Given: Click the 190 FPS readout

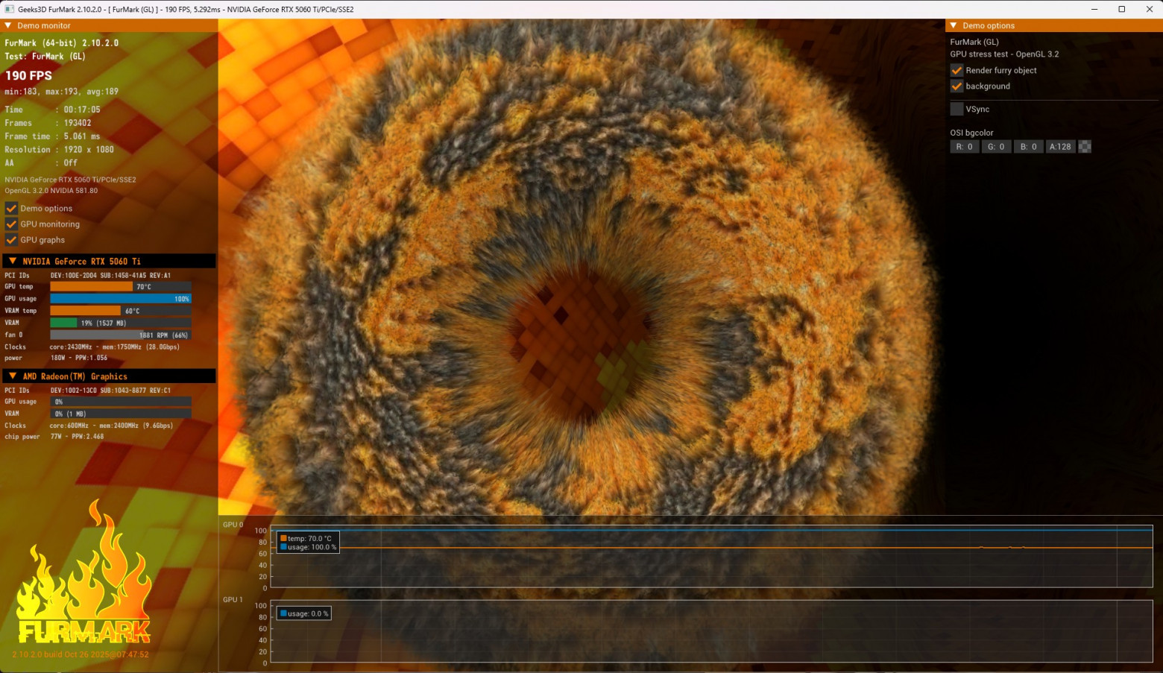Looking at the screenshot, I should pos(28,75).
